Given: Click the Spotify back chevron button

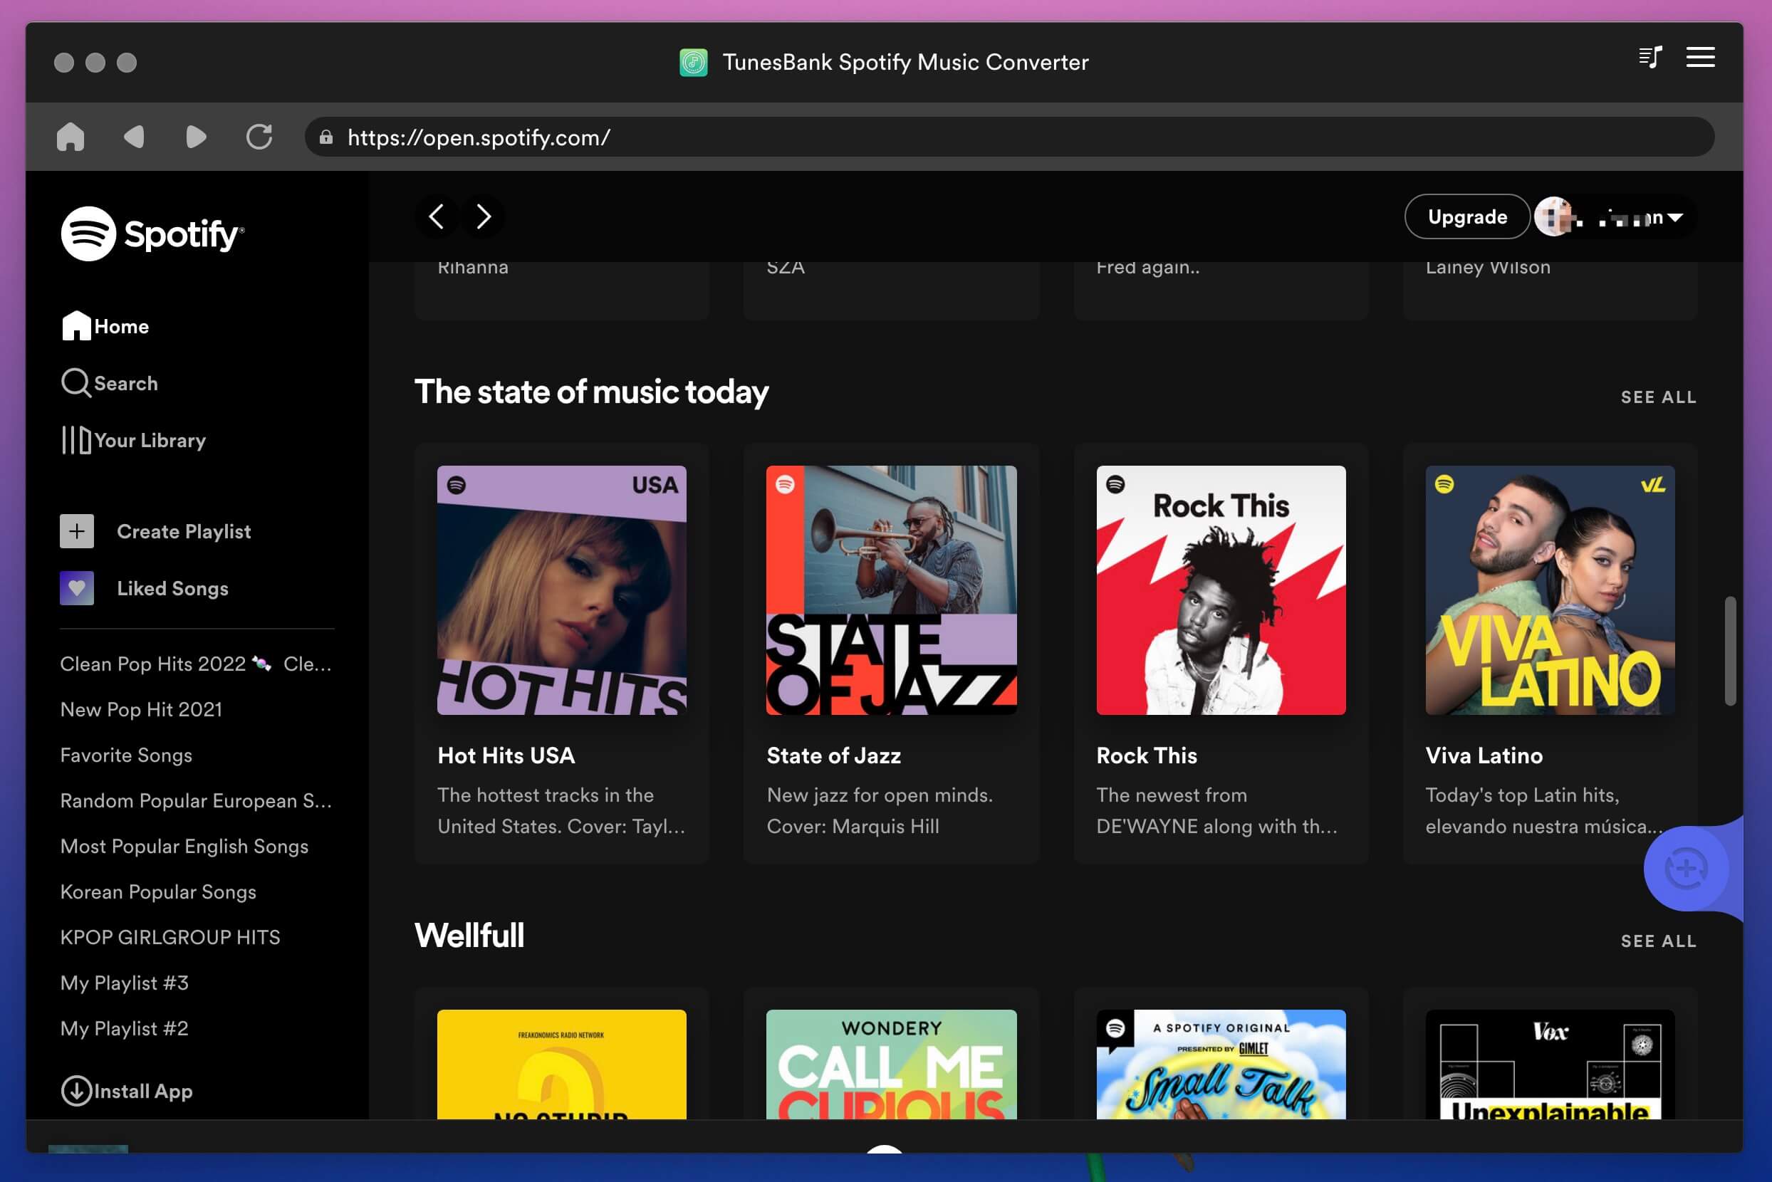Looking at the screenshot, I should pos(437,217).
